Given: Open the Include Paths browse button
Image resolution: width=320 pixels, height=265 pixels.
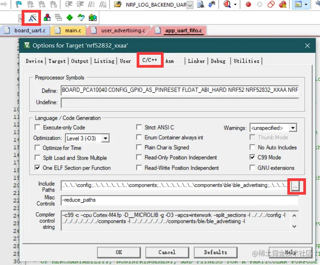Looking at the screenshot, I should point(295,186).
